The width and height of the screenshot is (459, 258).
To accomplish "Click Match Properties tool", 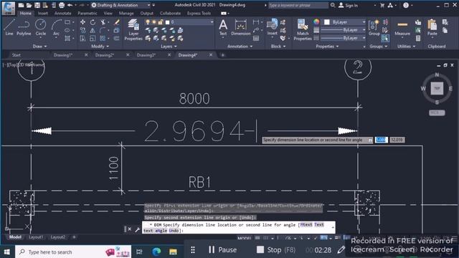I will tap(303, 29).
